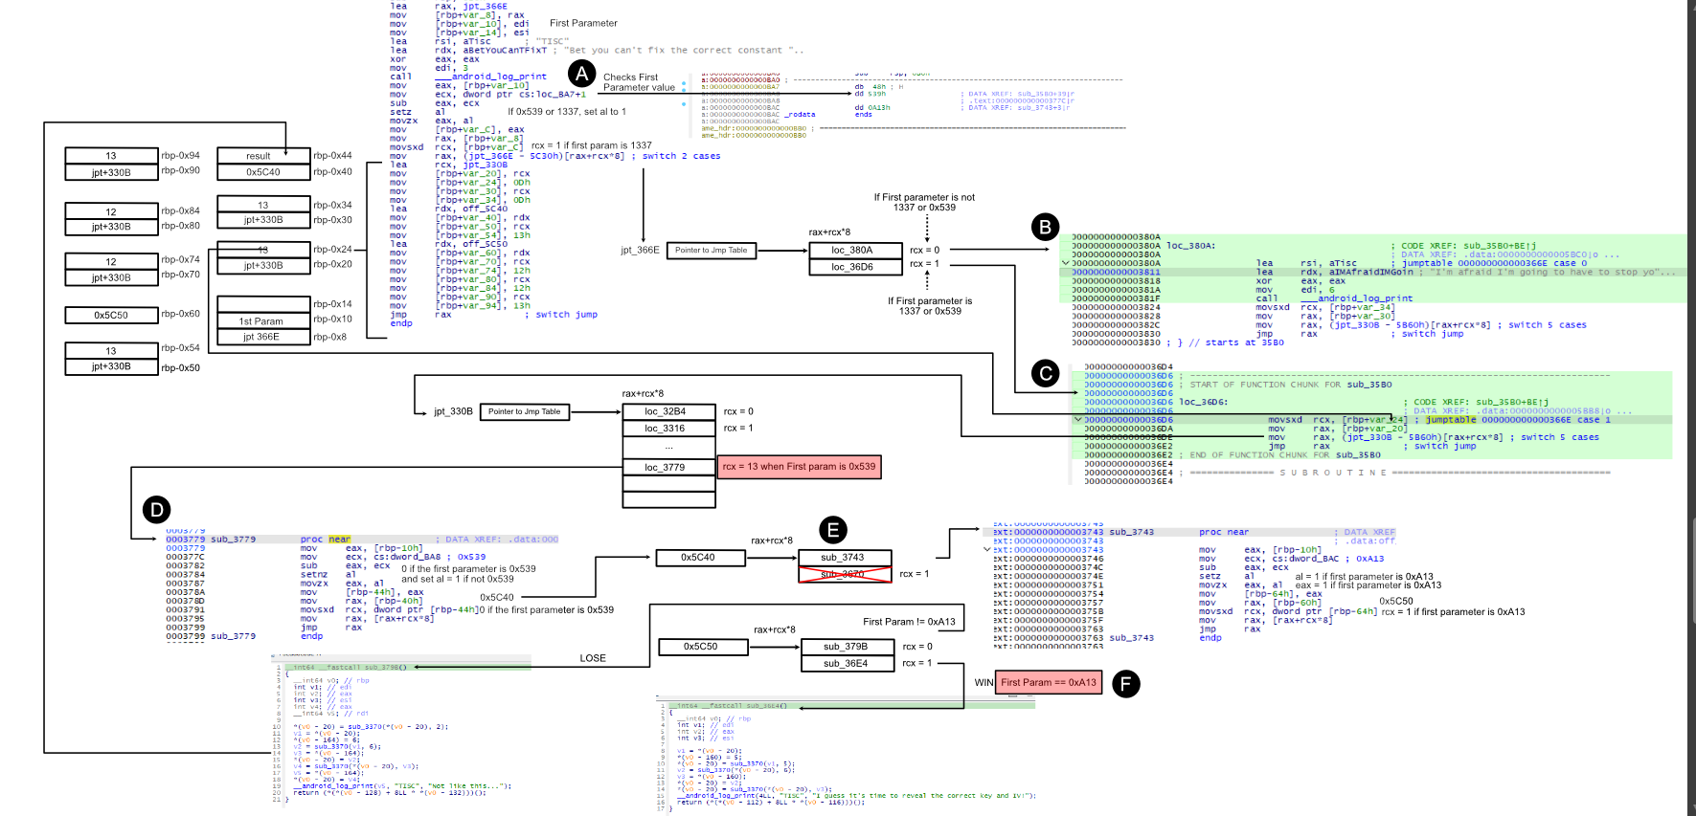Click 'First Param != 0xA13' annotation
Screen dimensions: 1696x816
[909, 622]
